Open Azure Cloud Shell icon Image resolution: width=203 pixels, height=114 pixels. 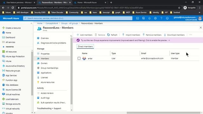(137, 18)
